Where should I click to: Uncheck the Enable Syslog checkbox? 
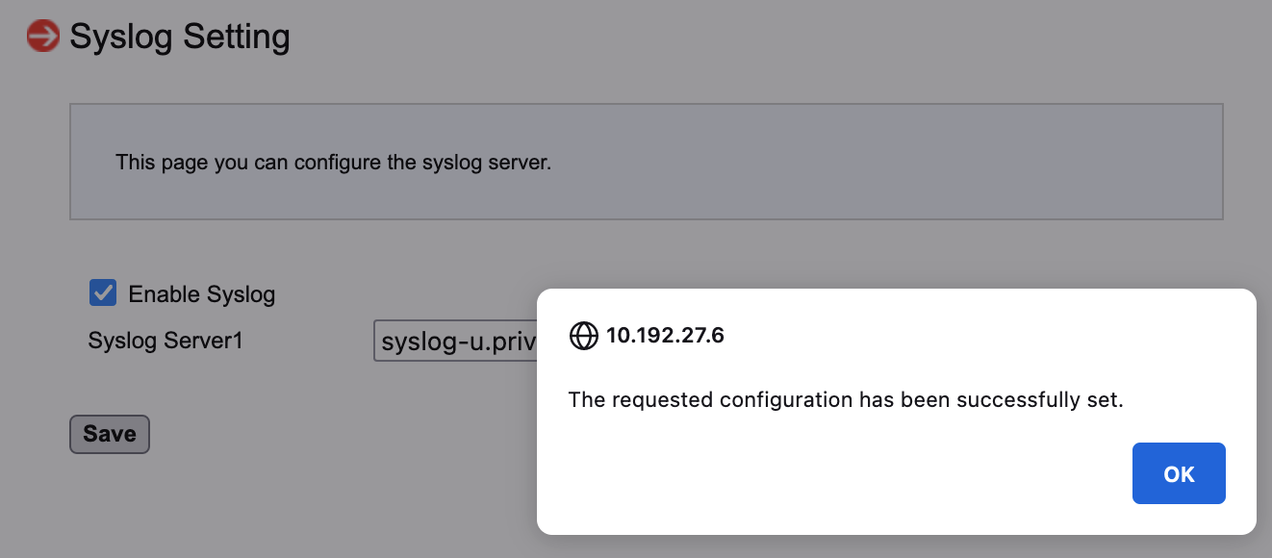[x=103, y=292]
